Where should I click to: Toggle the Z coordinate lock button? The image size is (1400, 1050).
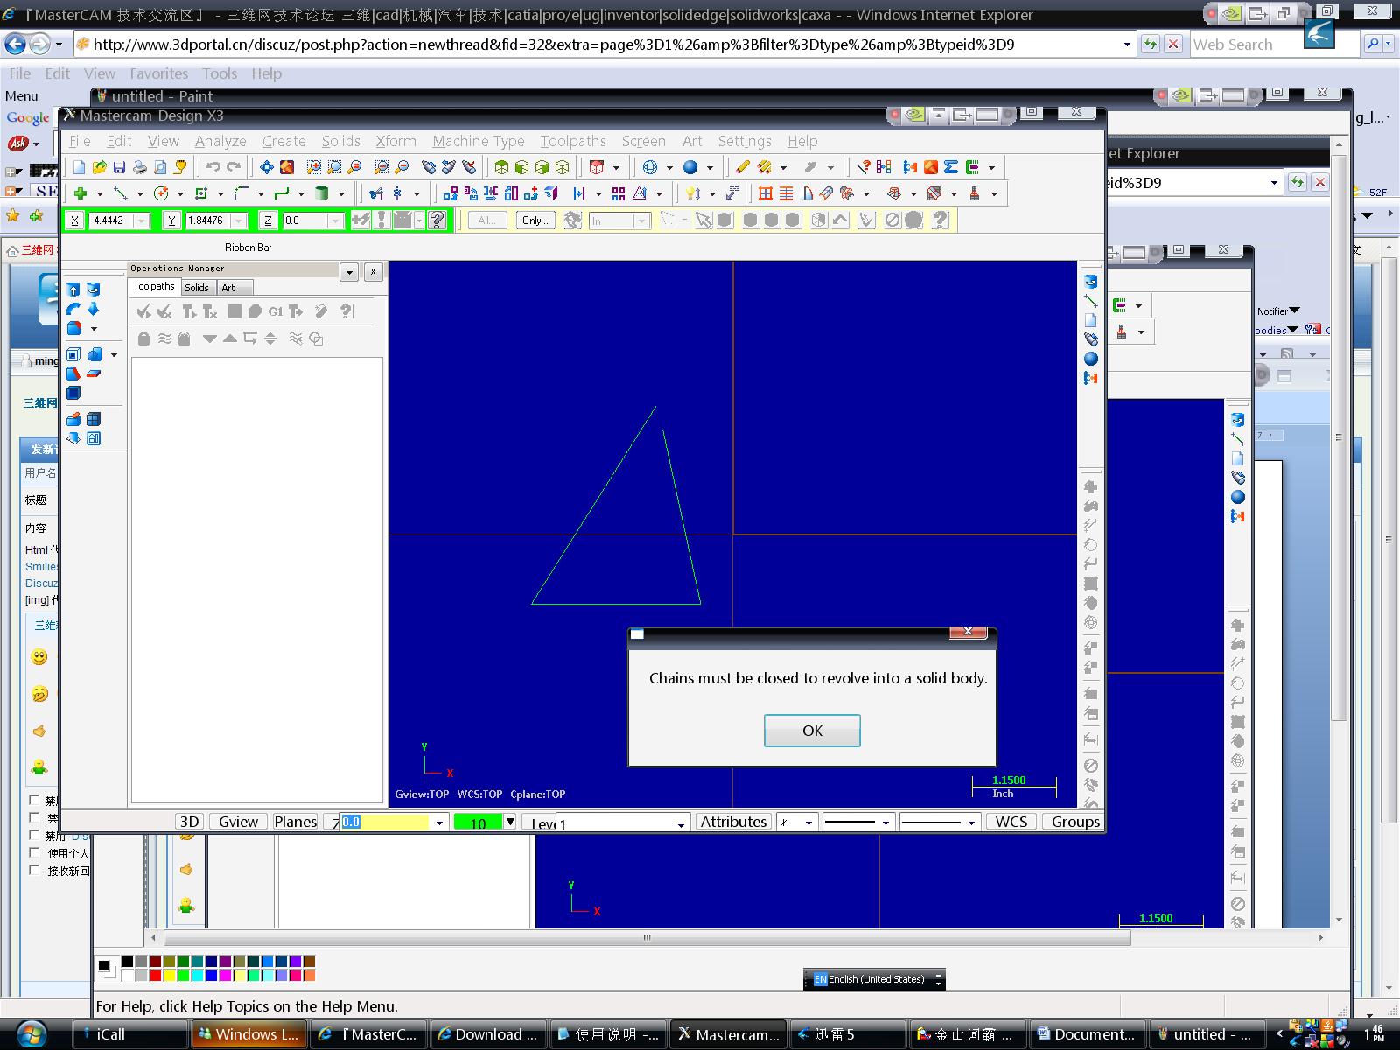click(x=268, y=220)
